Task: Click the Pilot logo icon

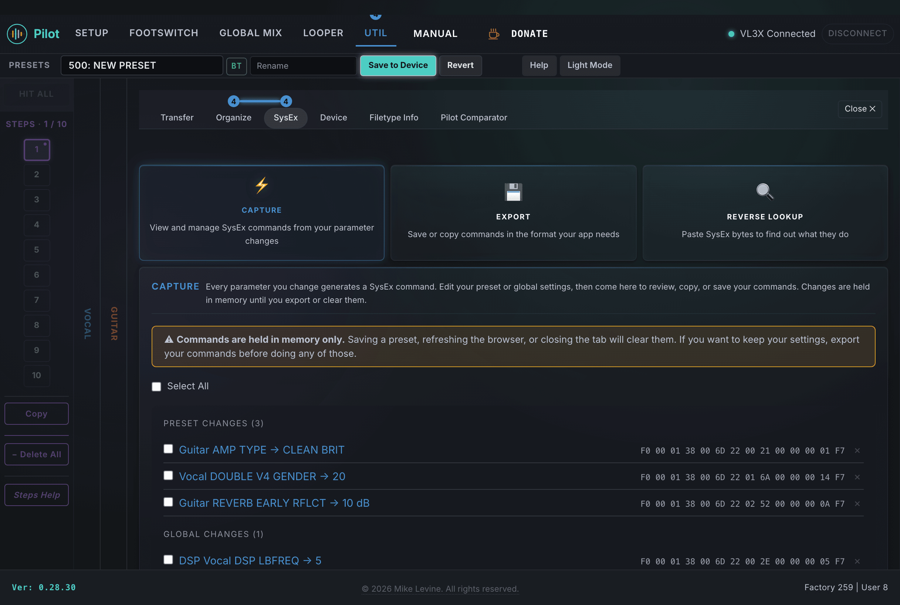Action: tap(17, 34)
